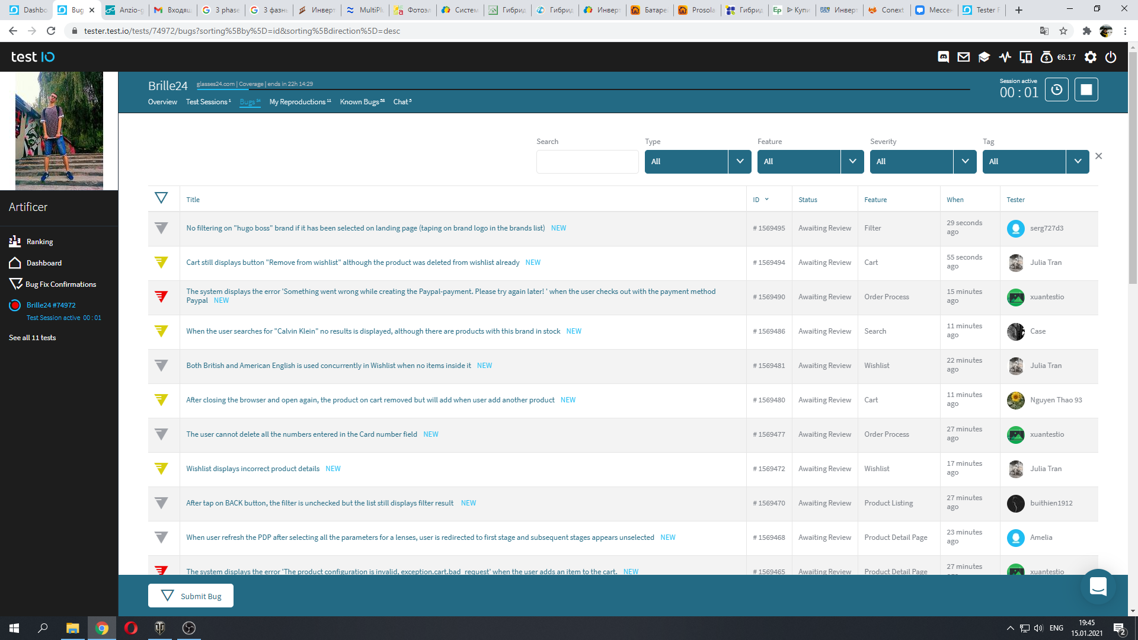Open Brille24 #74972 test in sidebar
The height and width of the screenshot is (640, 1138).
51,305
